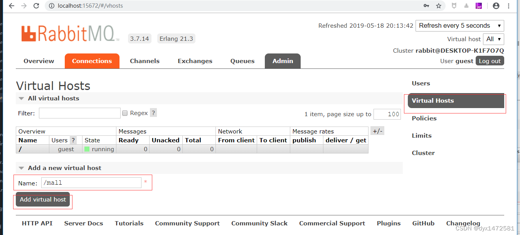Click the browser forward arrow
The image size is (520, 235).
(x=24, y=6)
